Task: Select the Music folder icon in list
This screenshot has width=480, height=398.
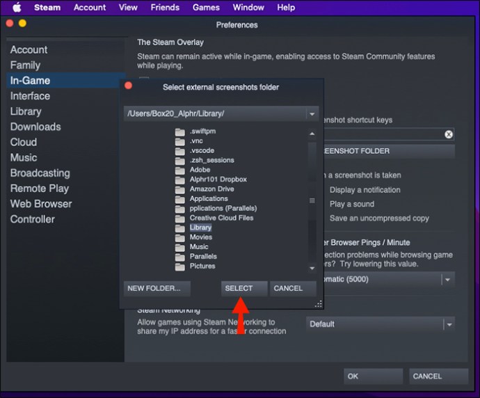Action: coord(179,248)
